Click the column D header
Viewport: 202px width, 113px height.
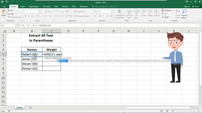tap(68, 31)
